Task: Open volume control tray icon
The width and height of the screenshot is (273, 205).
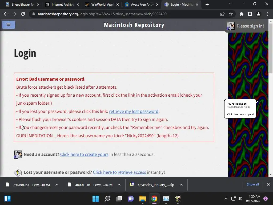Action: point(240,199)
